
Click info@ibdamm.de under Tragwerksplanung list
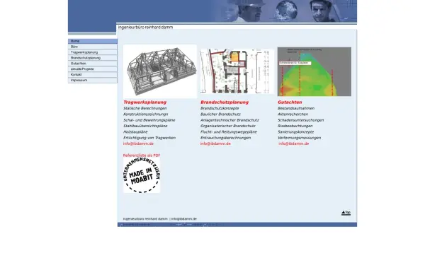[138, 143]
